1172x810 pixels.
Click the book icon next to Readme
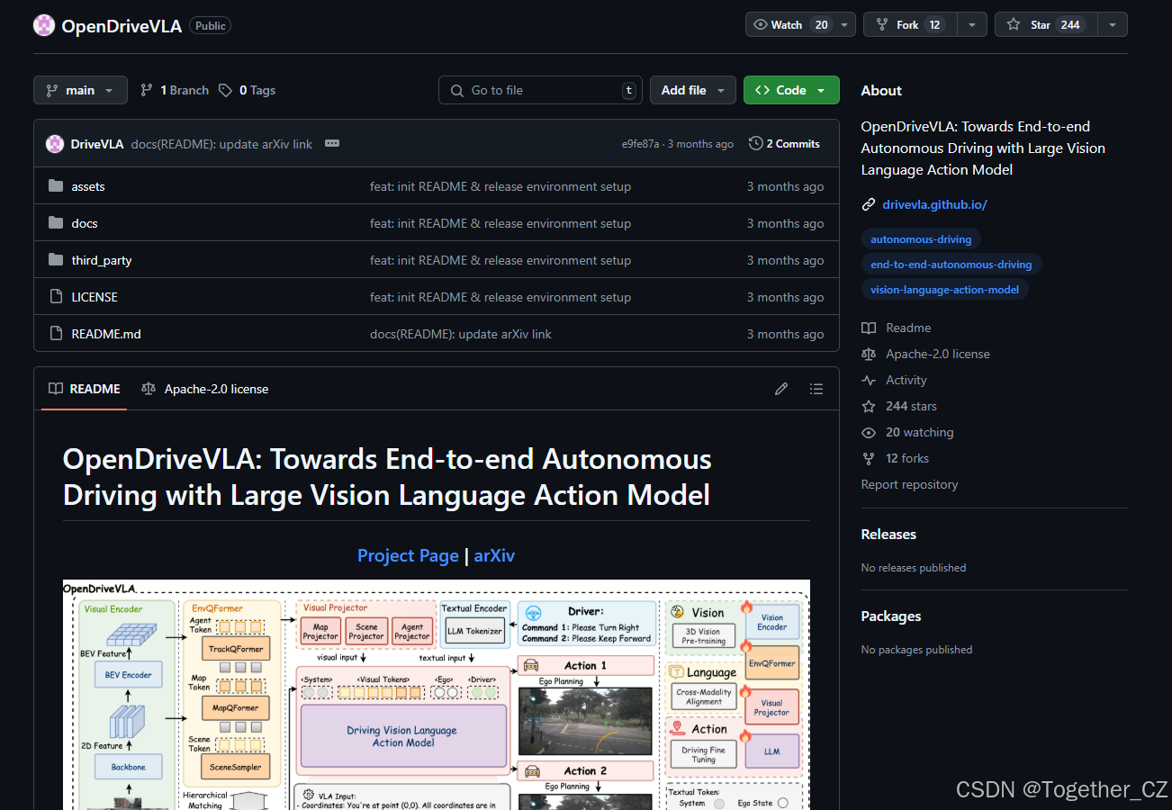[869, 328]
